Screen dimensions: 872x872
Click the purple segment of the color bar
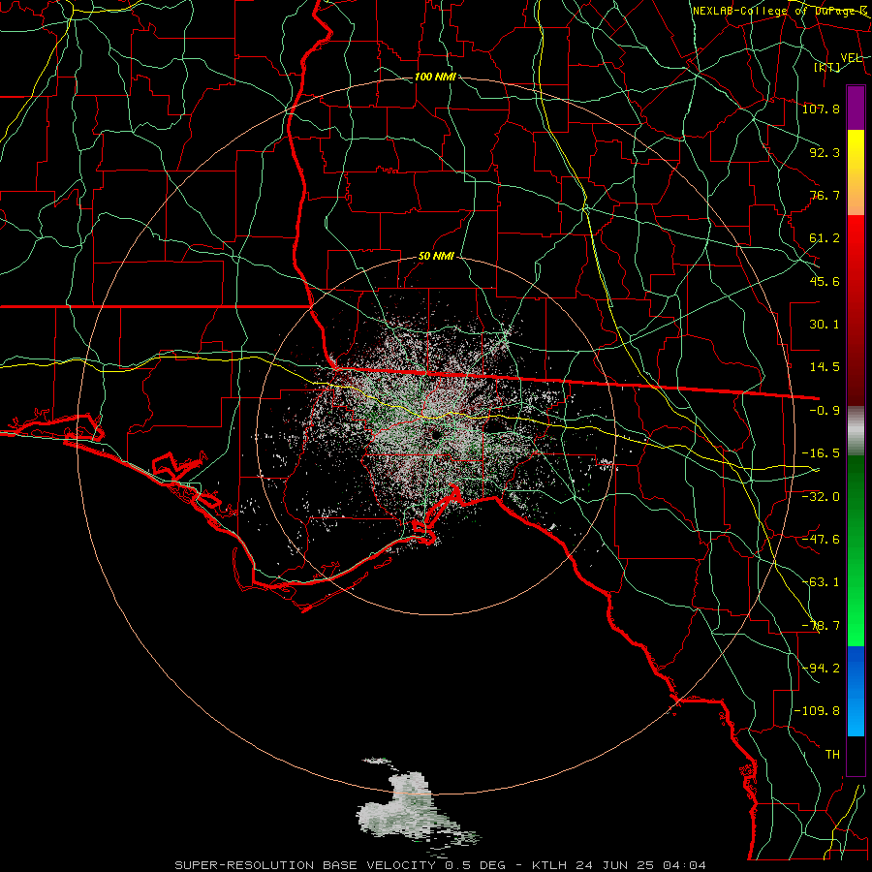(856, 109)
